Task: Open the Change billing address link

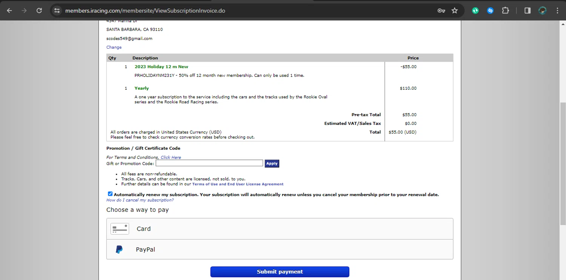Action: tap(114, 47)
